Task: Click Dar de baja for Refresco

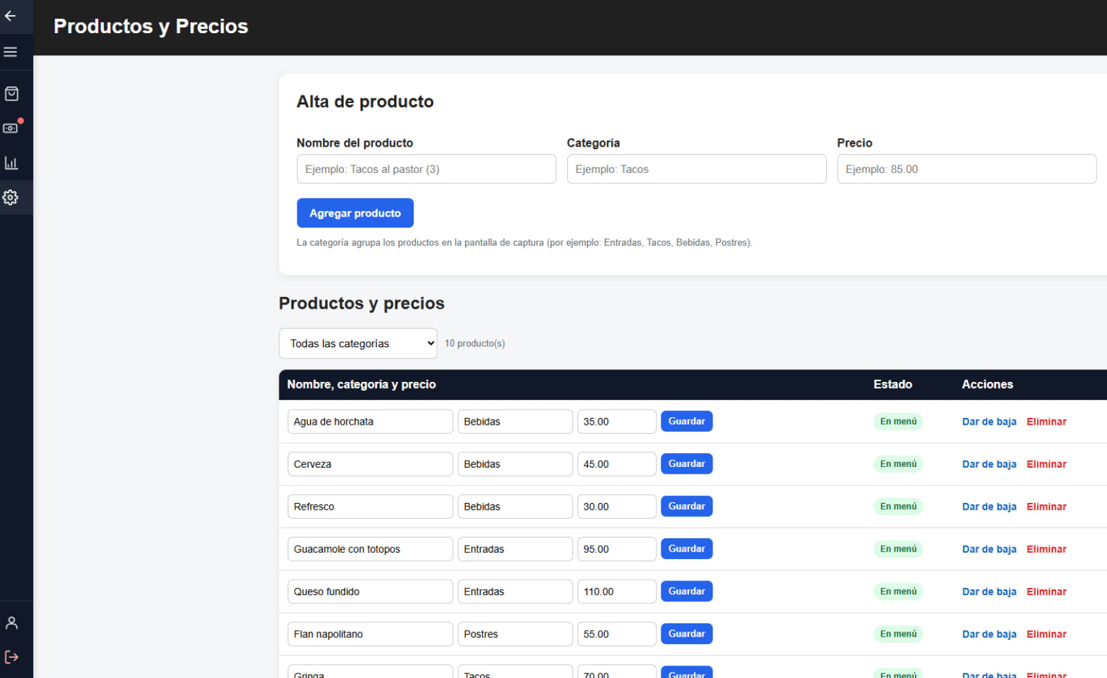Action: (x=989, y=506)
